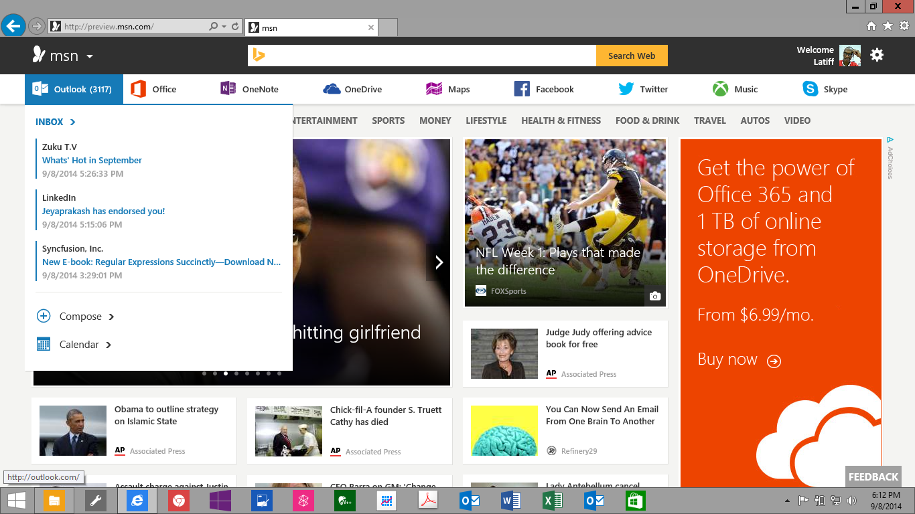Open Syncfusion Regular Expressions e-book email
Image resolution: width=915 pixels, height=514 pixels.
click(x=161, y=262)
